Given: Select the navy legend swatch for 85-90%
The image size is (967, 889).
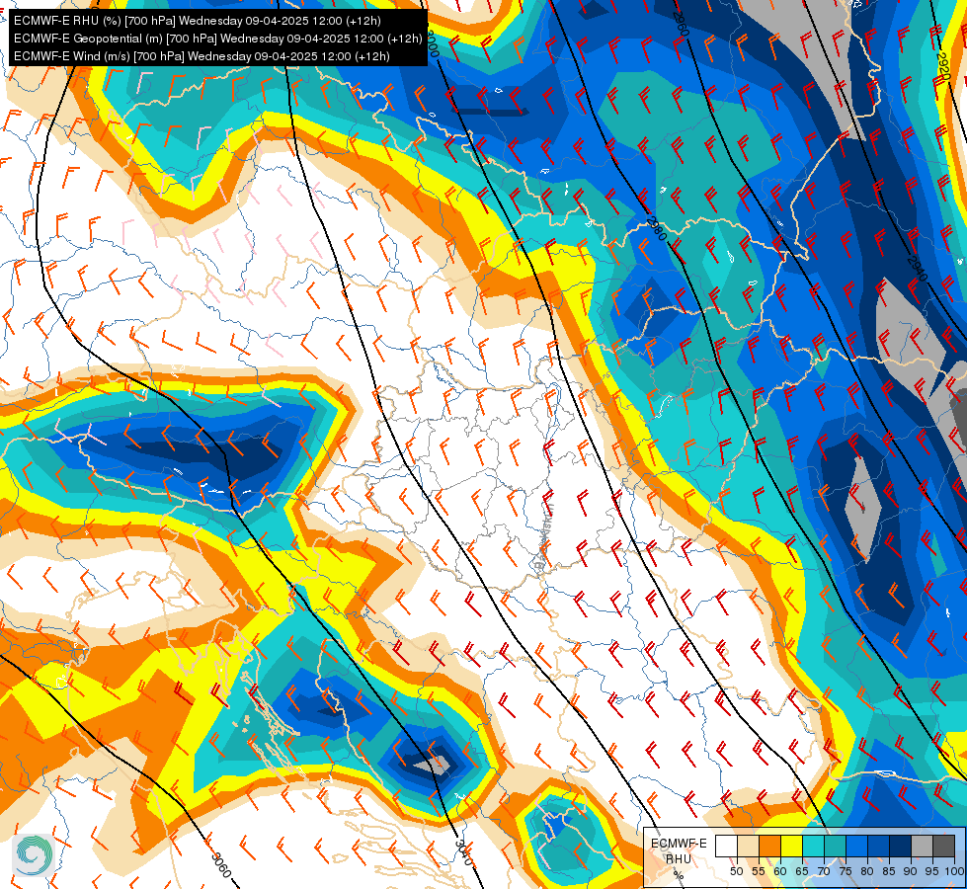Looking at the screenshot, I should 901,846.
